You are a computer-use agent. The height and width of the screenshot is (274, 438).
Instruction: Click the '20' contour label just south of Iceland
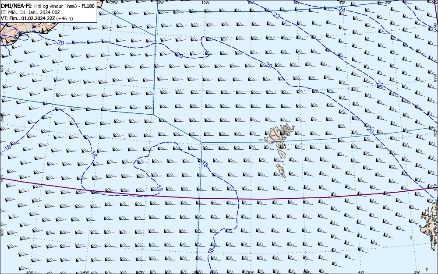[x=60, y=43]
